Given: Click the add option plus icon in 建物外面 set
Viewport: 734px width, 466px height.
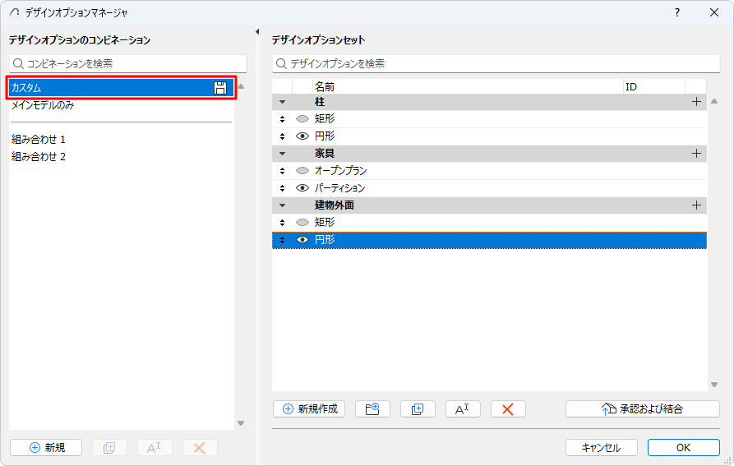Looking at the screenshot, I should 696,205.
